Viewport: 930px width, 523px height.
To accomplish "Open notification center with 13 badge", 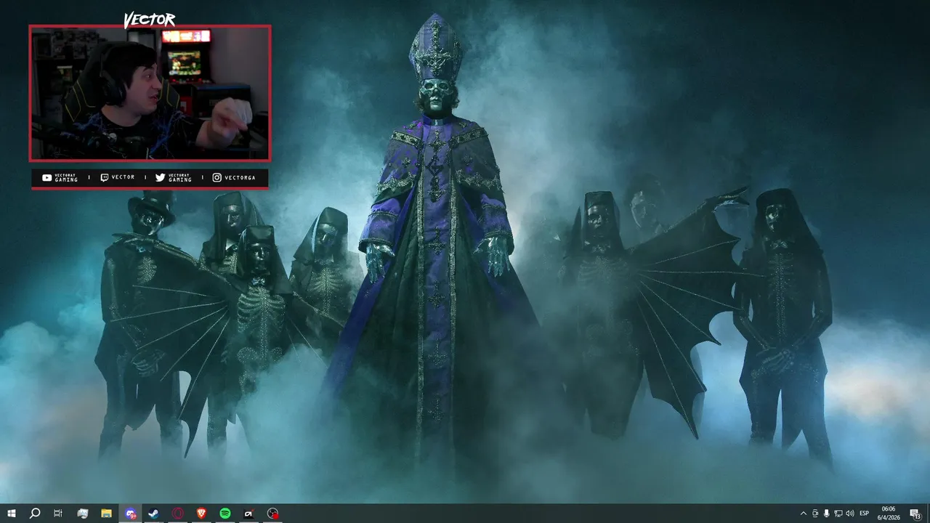I will pos(915,514).
